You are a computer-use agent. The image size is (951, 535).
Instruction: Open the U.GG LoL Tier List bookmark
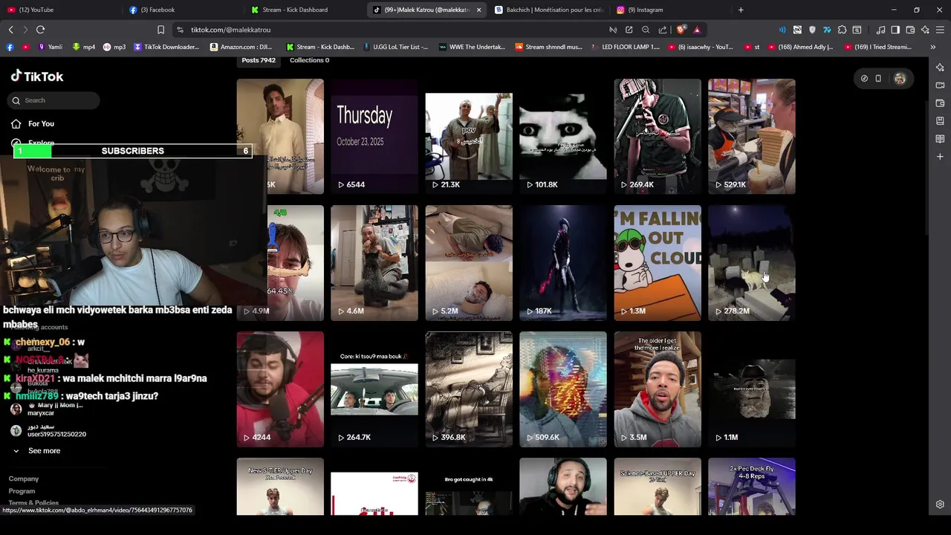[395, 47]
